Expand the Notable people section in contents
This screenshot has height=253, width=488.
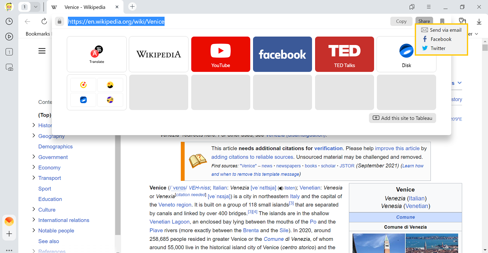(x=34, y=230)
